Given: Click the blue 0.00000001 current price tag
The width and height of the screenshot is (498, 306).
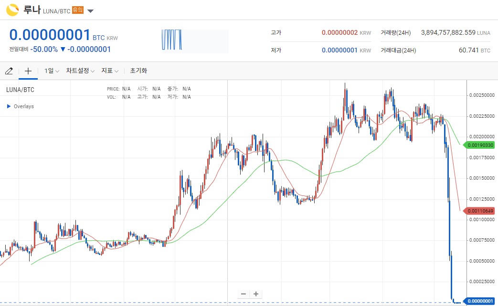Looking at the screenshot, I should [x=479, y=301].
